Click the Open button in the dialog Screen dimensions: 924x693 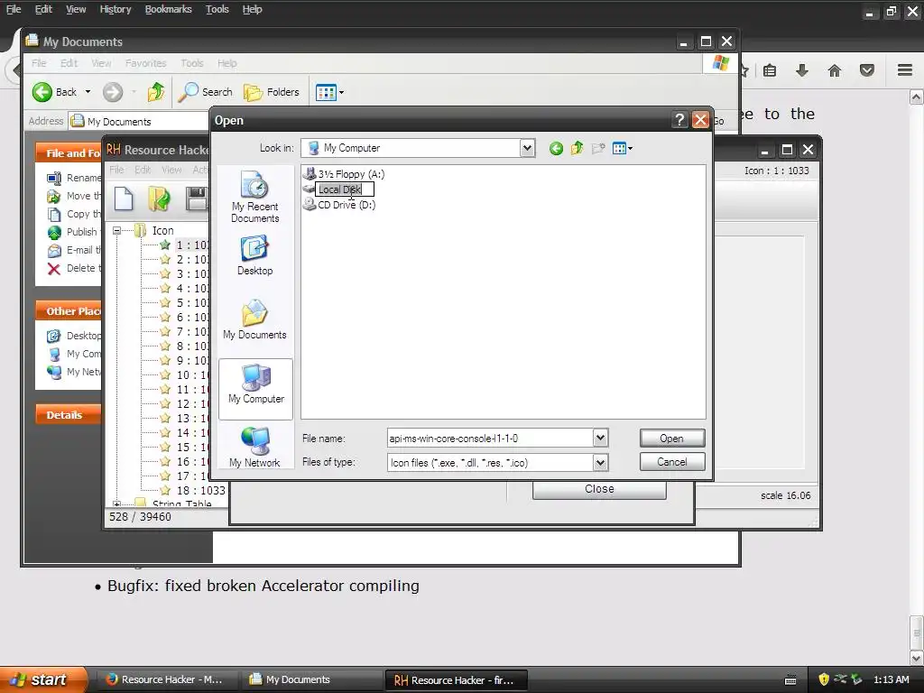click(x=671, y=439)
